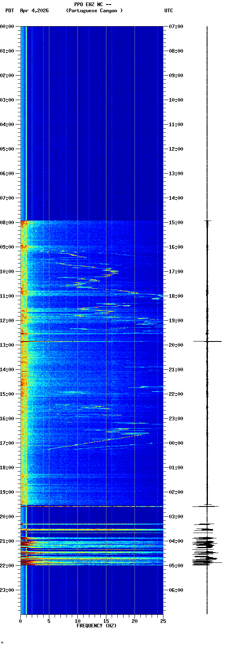225x647 pixels.
Task: Select the 20:00 tick label on the PDT axis
Action: click(7, 517)
